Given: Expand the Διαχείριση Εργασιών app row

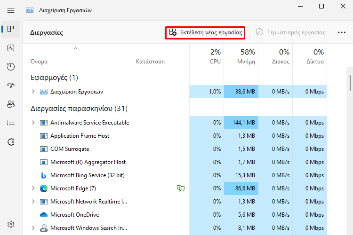Looking at the screenshot, I should tap(33, 92).
